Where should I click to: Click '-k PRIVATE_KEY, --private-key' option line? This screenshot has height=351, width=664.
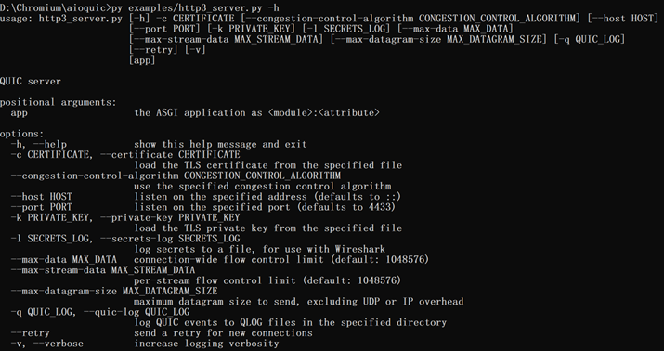tap(125, 217)
